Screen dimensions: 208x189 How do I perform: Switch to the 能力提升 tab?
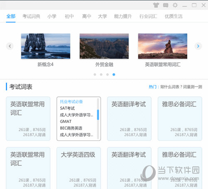[x=123, y=16]
